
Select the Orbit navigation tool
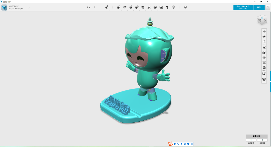(264, 36)
